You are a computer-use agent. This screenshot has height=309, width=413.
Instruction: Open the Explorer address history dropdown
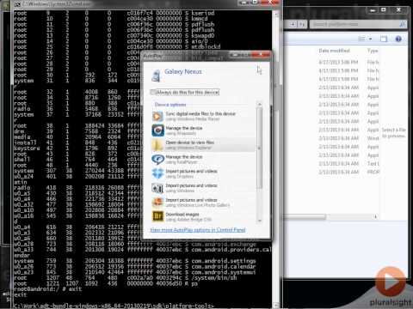point(293,24)
